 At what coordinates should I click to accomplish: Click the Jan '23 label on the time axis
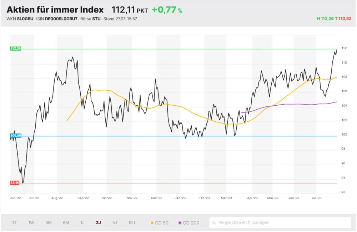(x=180, y=198)
